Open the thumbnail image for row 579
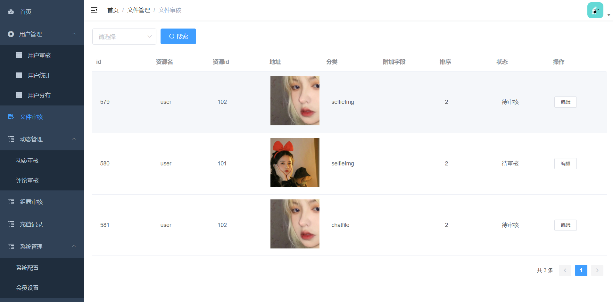This screenshot has width=613, height=302. (295, 101)
